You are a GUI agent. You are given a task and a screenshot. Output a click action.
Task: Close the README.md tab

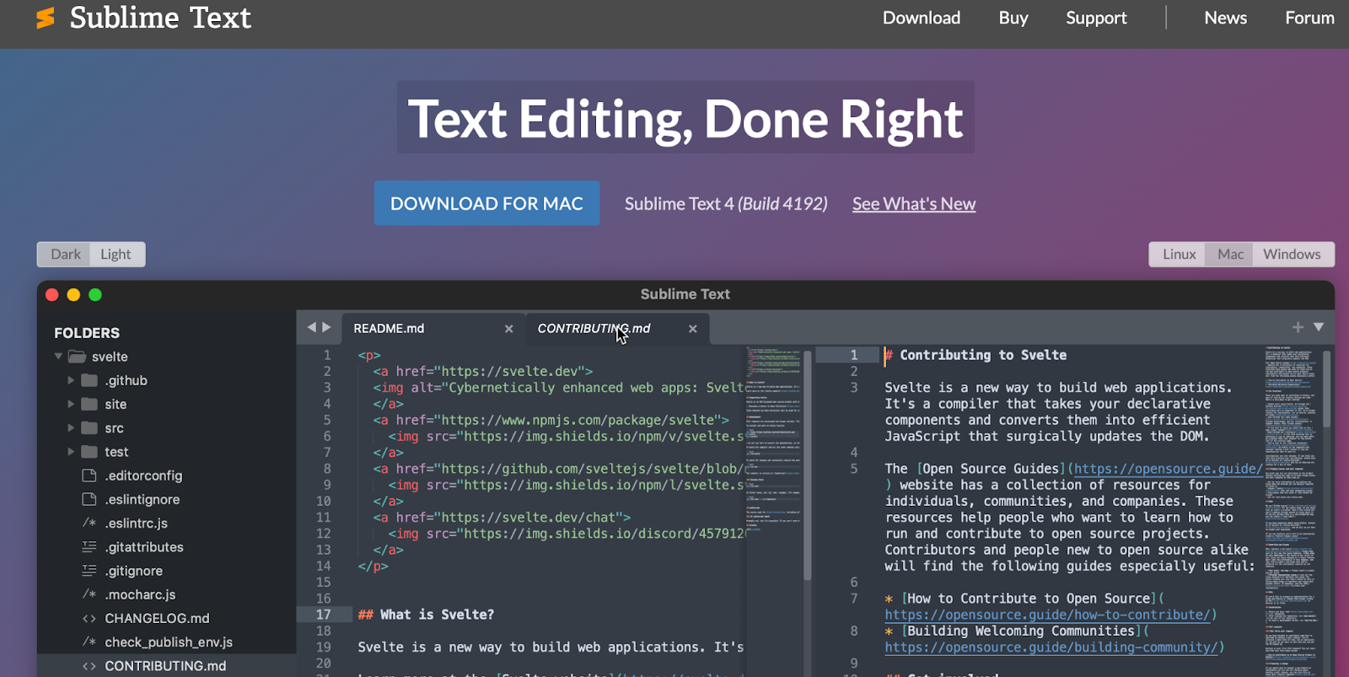[508, 329]
